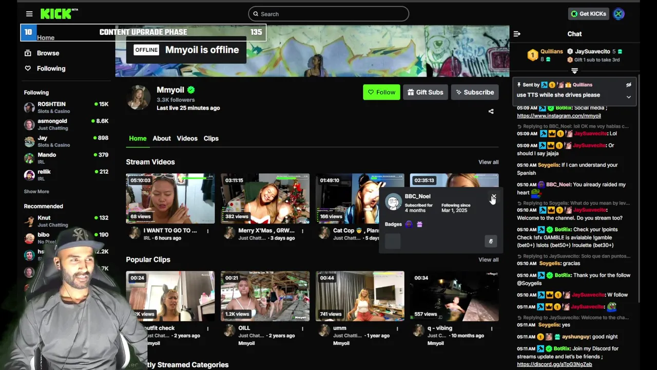Select the Home tab on channel page

coord(138,138)
